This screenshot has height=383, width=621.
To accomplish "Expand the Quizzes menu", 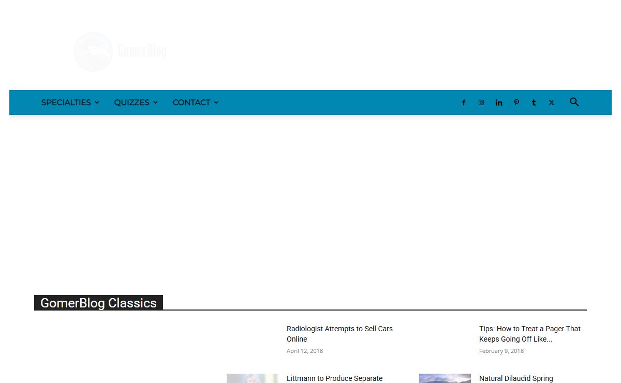I will click(x=136, y=102).
